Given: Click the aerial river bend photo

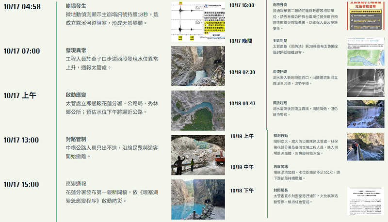Looking at the screenshot, I should 198,111.
